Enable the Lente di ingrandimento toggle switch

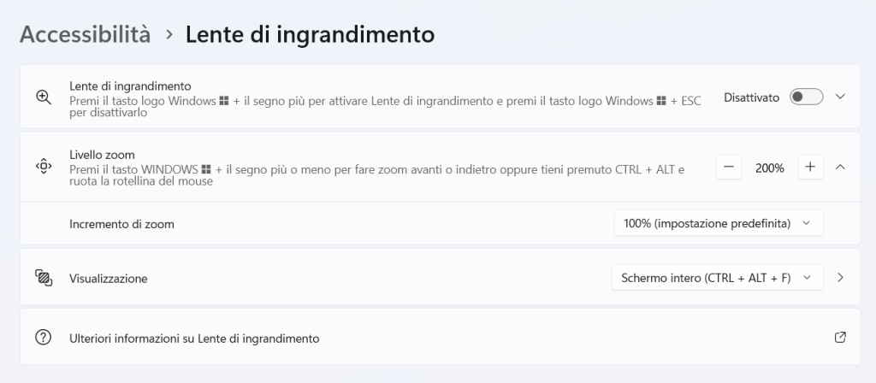click(806, 97)
